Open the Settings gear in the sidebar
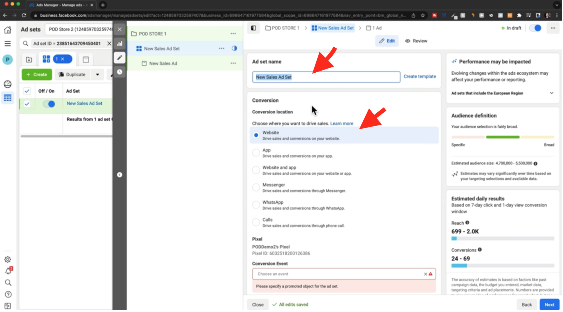Viewport: 563px width, 312px height. tap(8, 259)
